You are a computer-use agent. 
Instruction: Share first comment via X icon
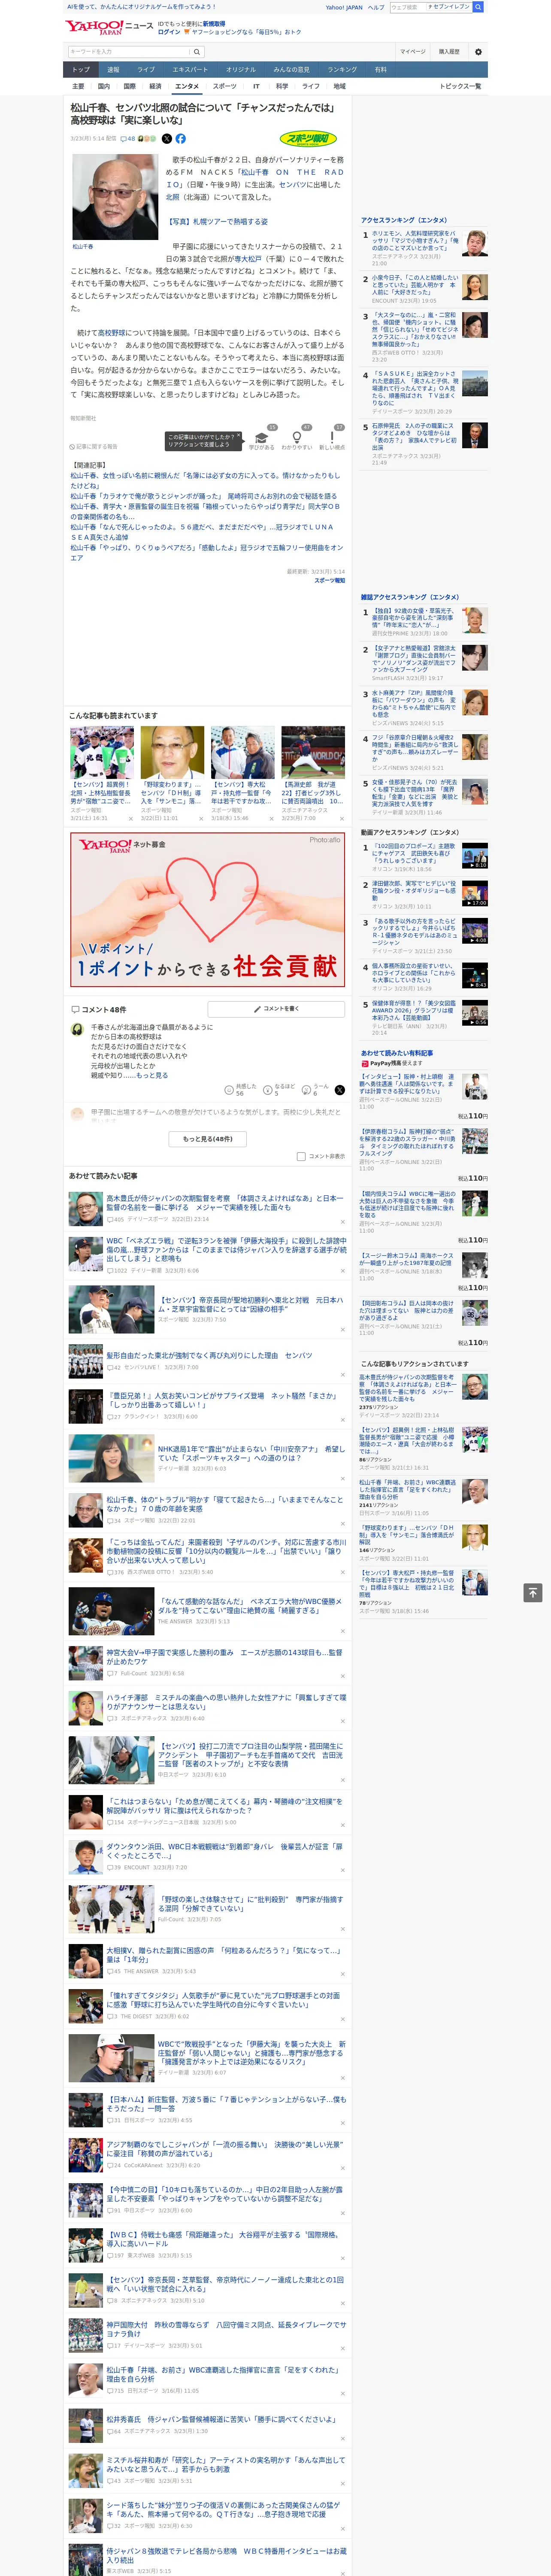click(x=339, y=1090)
